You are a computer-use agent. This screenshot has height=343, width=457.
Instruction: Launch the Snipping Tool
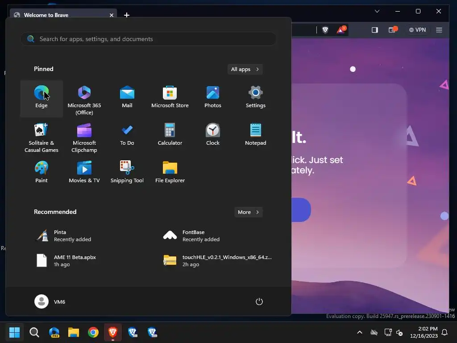coord(127,173)
